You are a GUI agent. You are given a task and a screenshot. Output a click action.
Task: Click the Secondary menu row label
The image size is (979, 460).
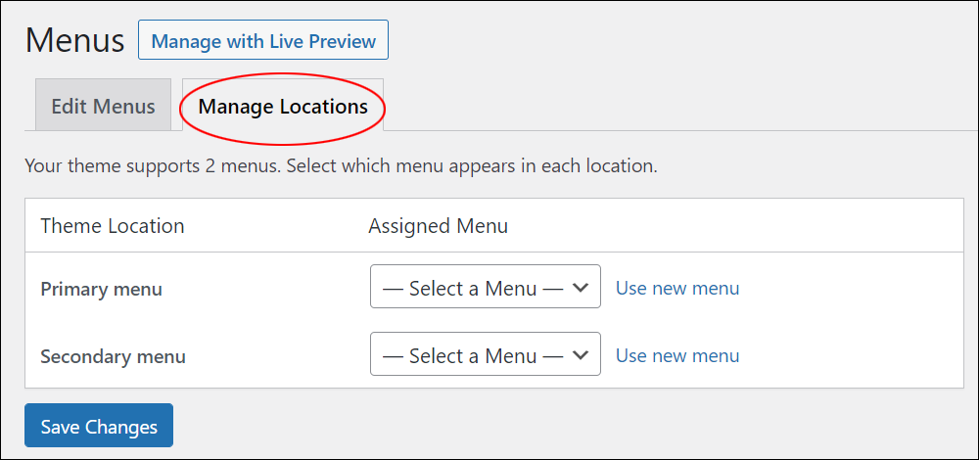pyautogui.click(x=113, y=356)
